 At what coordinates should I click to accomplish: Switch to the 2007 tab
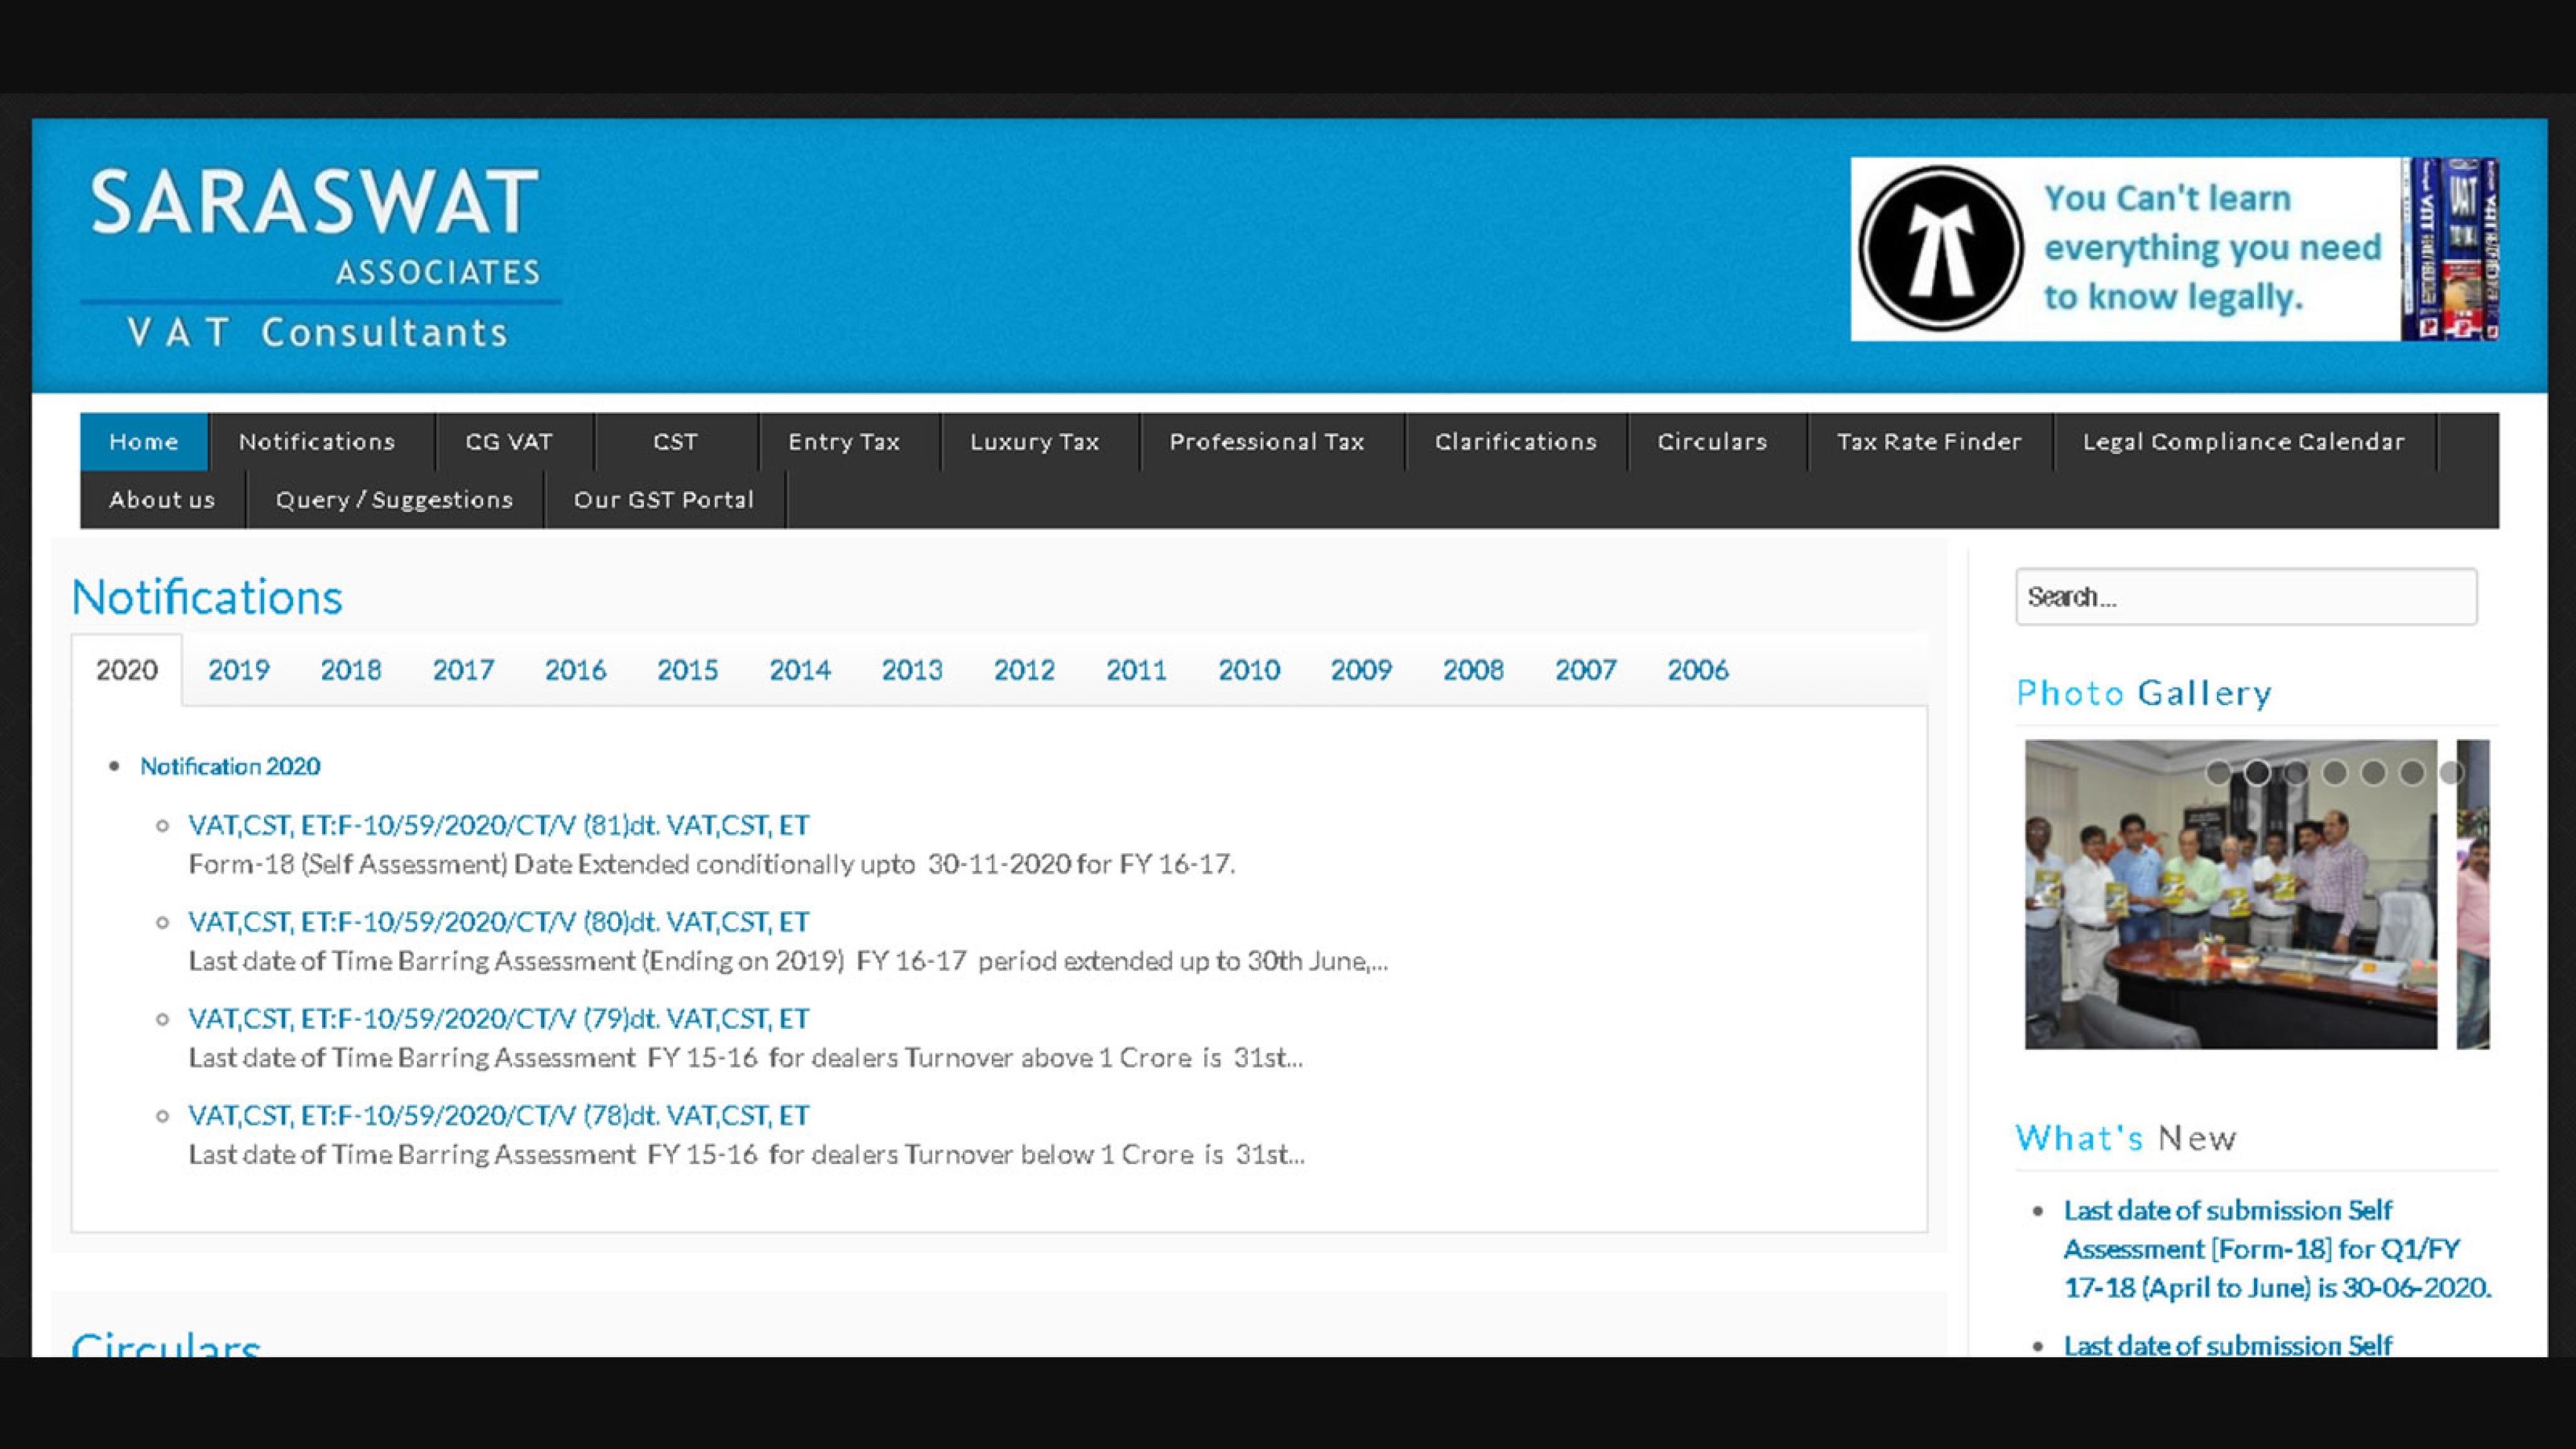click(1585, 670)
